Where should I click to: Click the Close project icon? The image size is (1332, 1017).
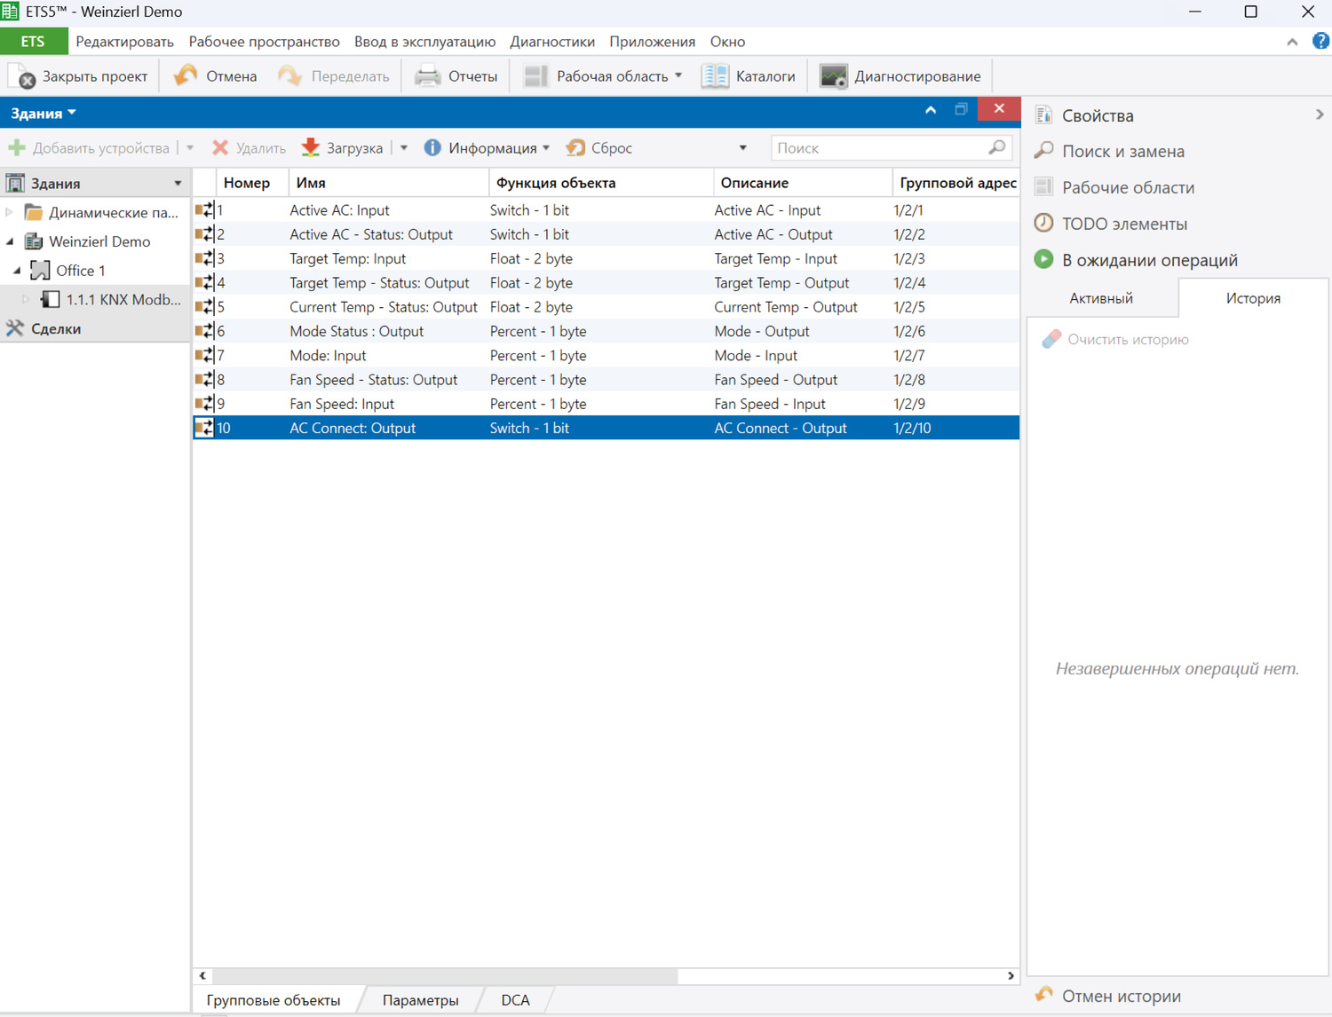tap(22, 76)
